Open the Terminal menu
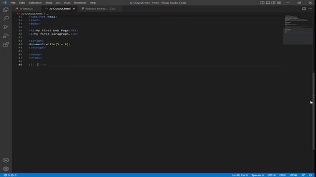316x177 pixels. [79, 3]
